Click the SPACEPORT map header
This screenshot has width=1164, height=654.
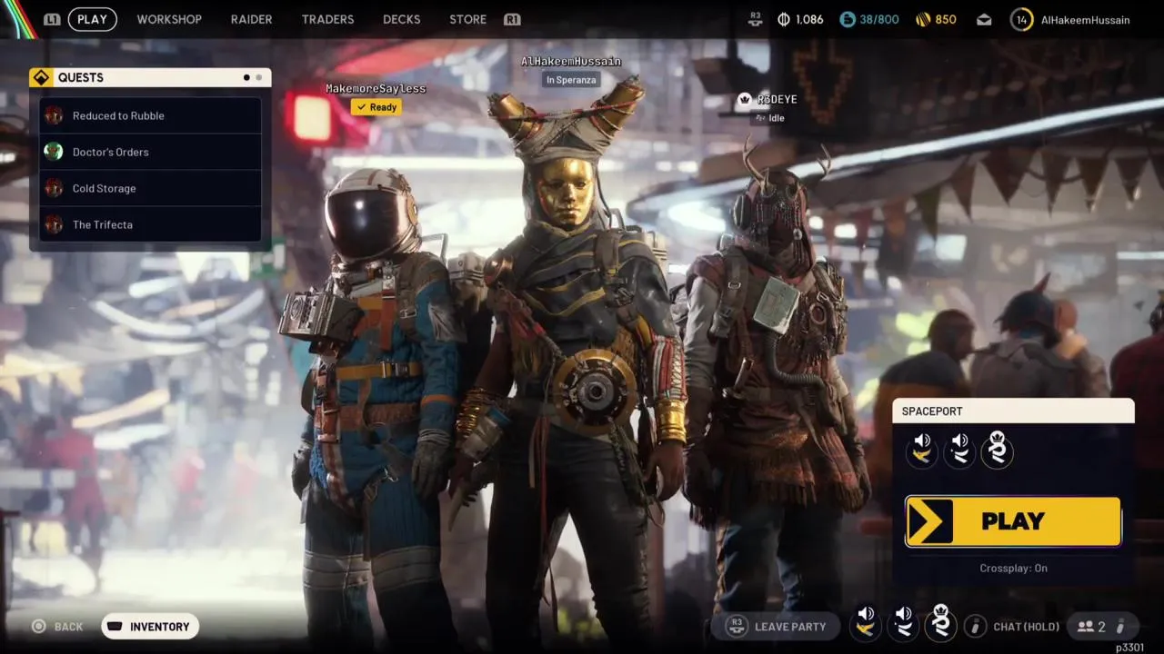click(x=1013, y=411)
